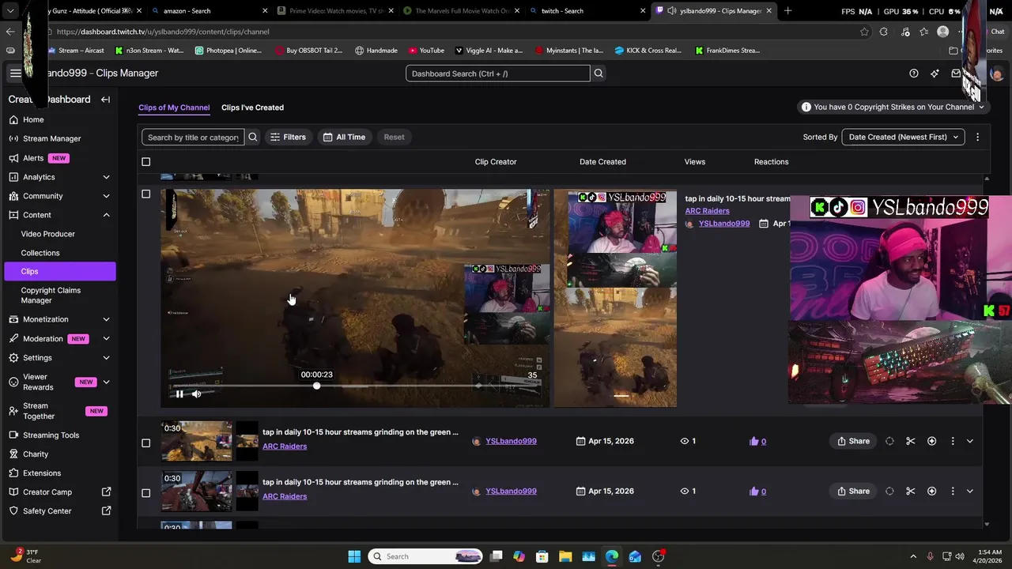Click the Dashboard Search magnifier icon
Viewport: 1012px width, 569px height.
(x=599, y=73)
